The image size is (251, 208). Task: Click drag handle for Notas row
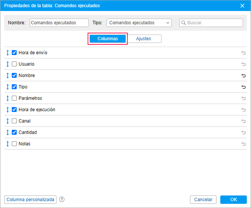[8, 144]
